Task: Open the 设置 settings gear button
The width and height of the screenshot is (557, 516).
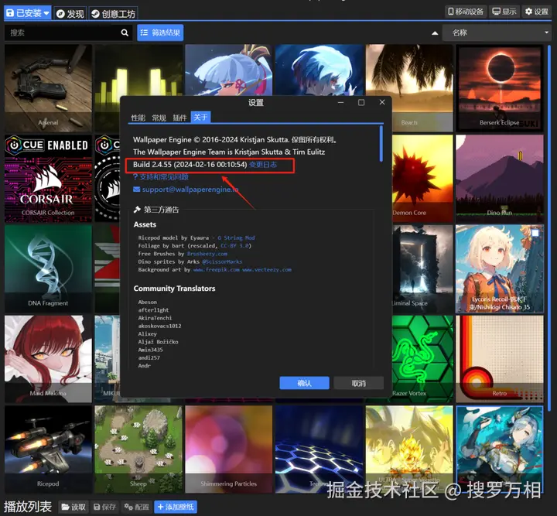Action: click(537, 12)
